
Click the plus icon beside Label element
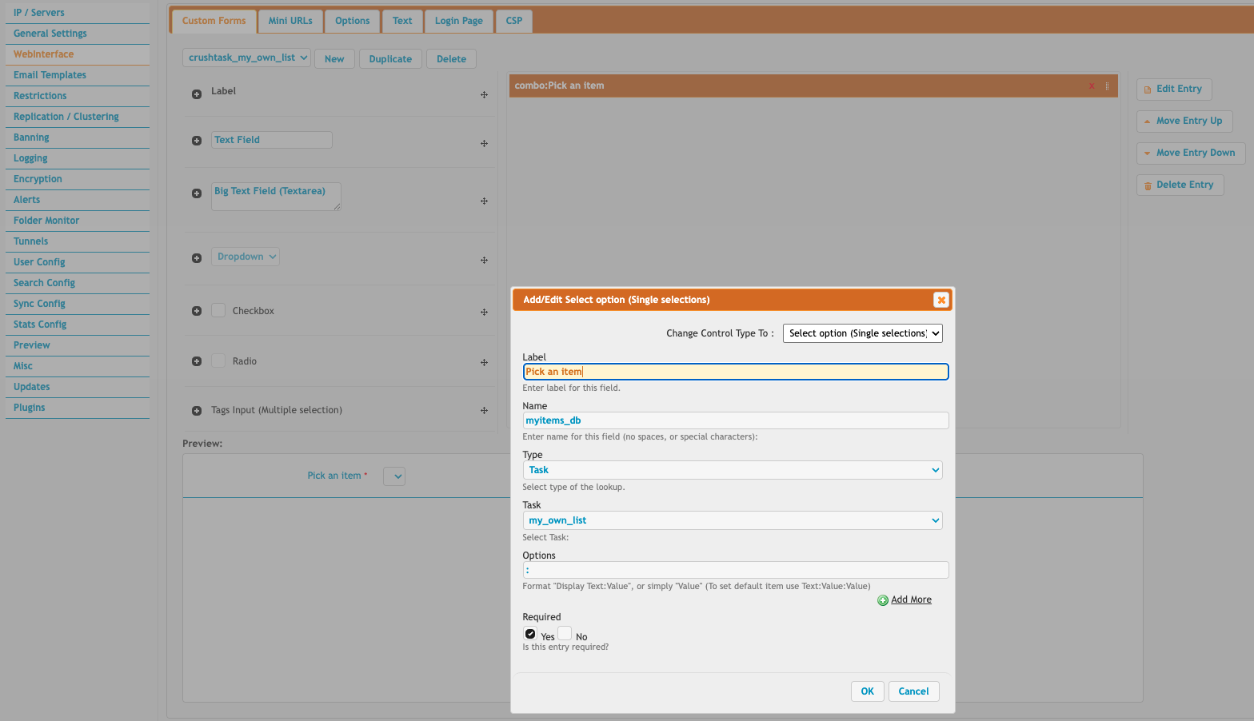[x=197, y=94]
